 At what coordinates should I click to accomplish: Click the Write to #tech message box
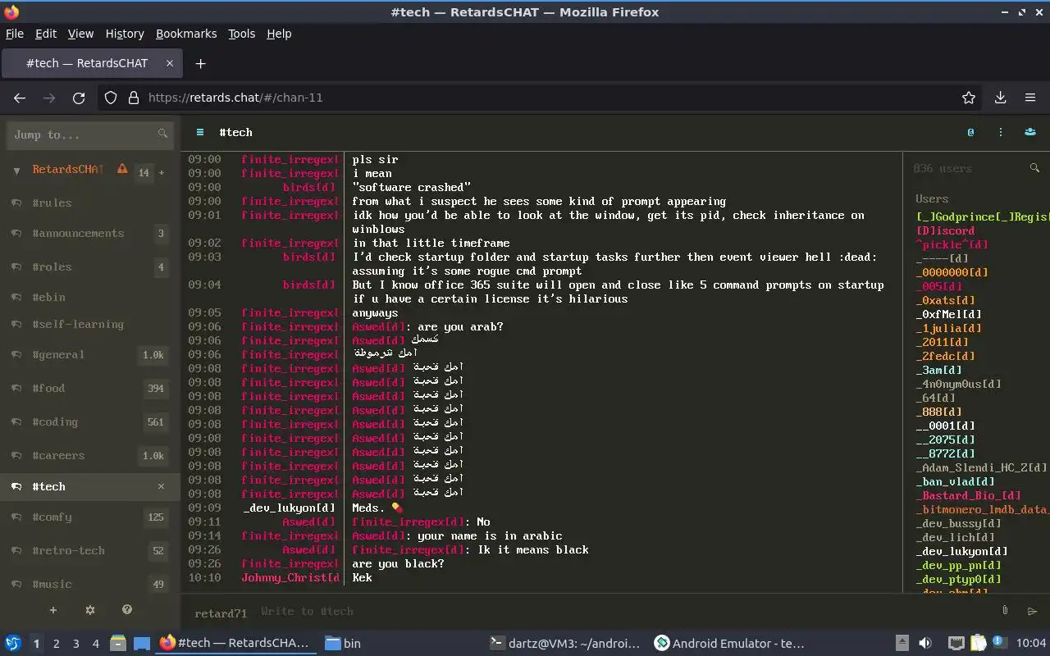pos(623,611)
